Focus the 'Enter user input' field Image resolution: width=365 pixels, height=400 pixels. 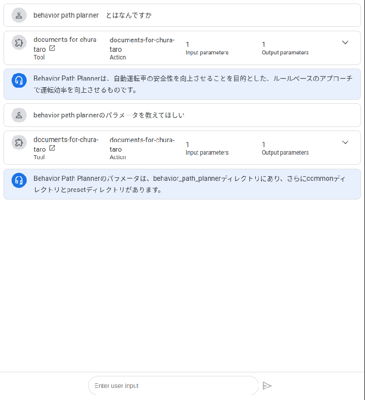coord(173,386)
